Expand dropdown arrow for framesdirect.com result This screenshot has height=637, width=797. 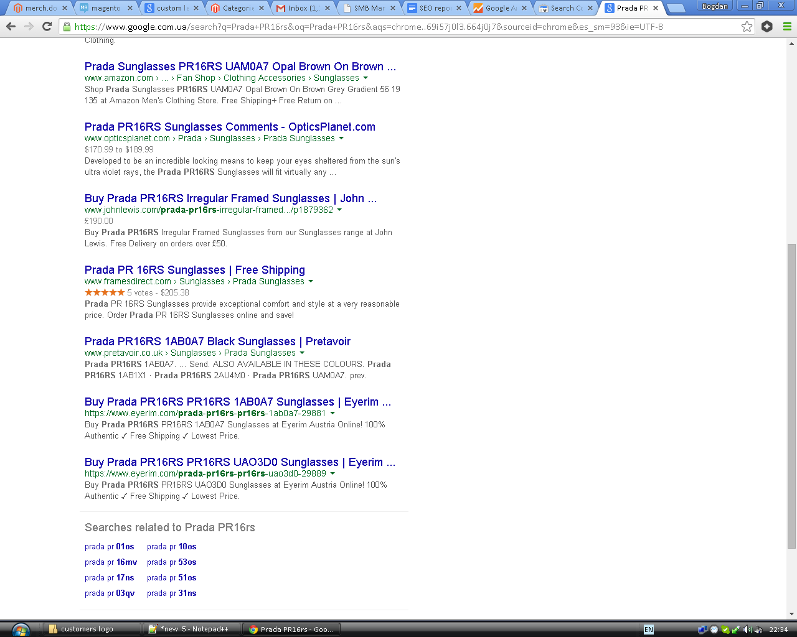pos(311,282)
